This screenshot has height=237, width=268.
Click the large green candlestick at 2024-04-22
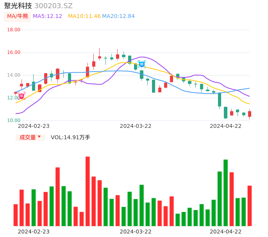pos(226,113)
